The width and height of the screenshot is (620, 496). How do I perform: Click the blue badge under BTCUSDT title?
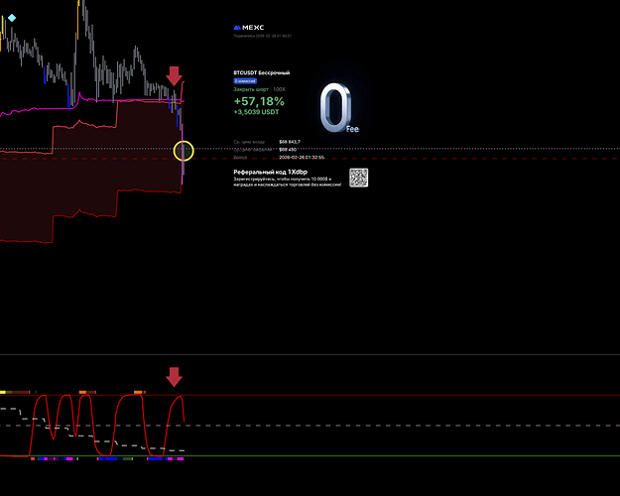coord(245,80)
